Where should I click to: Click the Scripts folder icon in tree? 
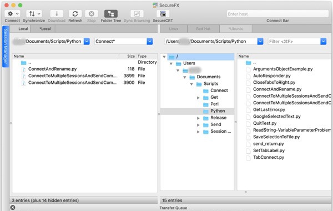pyautogui.click(x=199, y=84)
